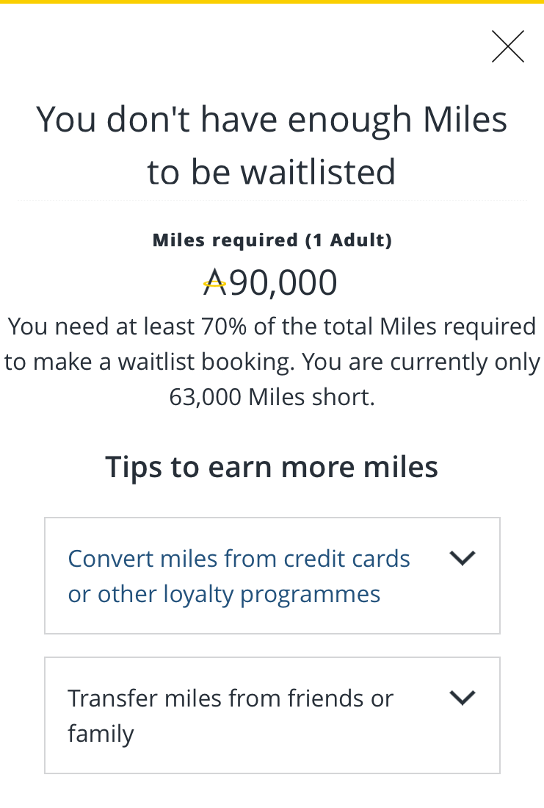Screen dimensions: 544x808
Task: Click the 70% waitlist requirement sentence
Action: 272,326
